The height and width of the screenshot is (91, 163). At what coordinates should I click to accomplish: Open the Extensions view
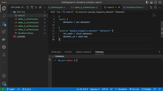tap(4, 32)
